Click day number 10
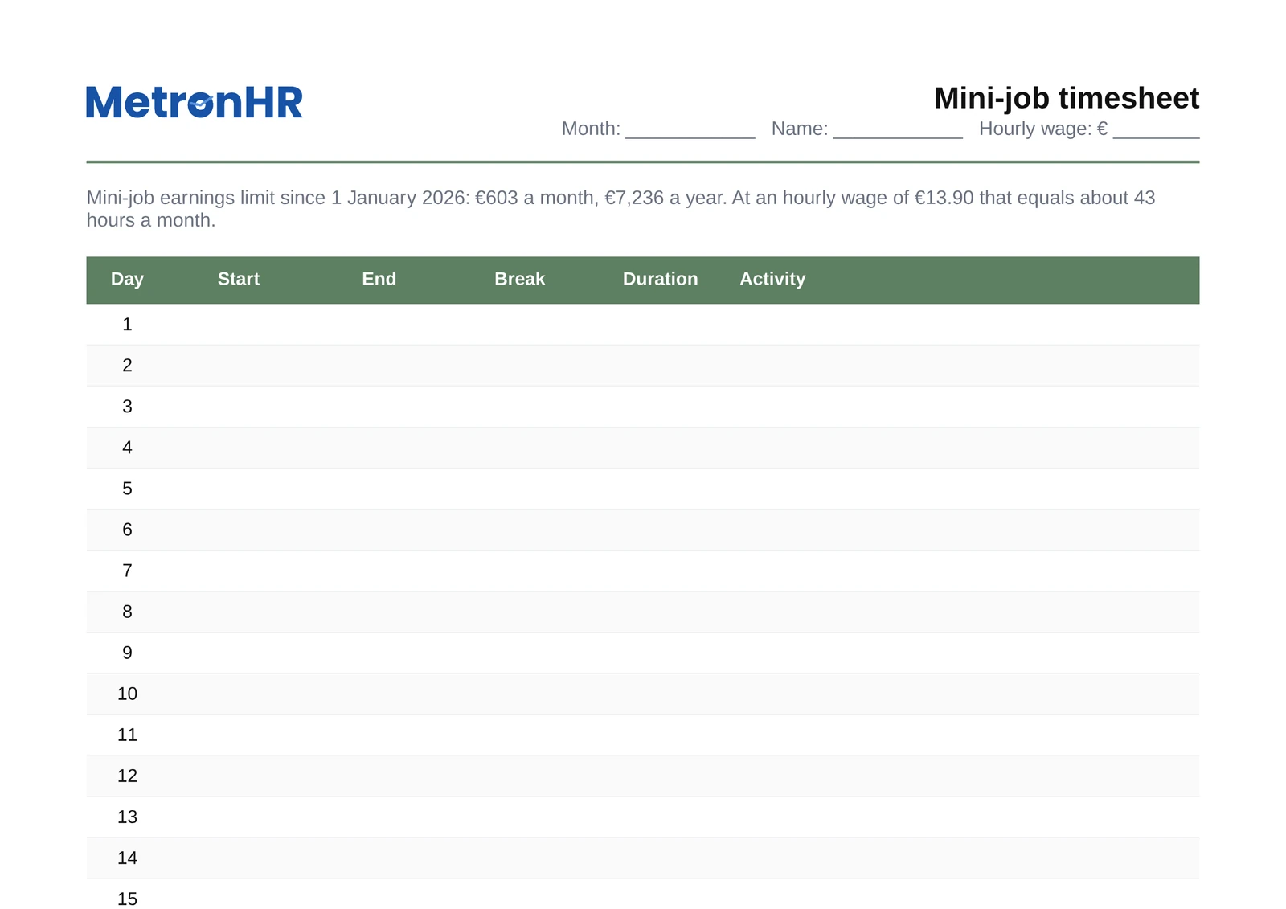Screen dimensions: 1286x909 pyautogui.click(x=127, y=694)
